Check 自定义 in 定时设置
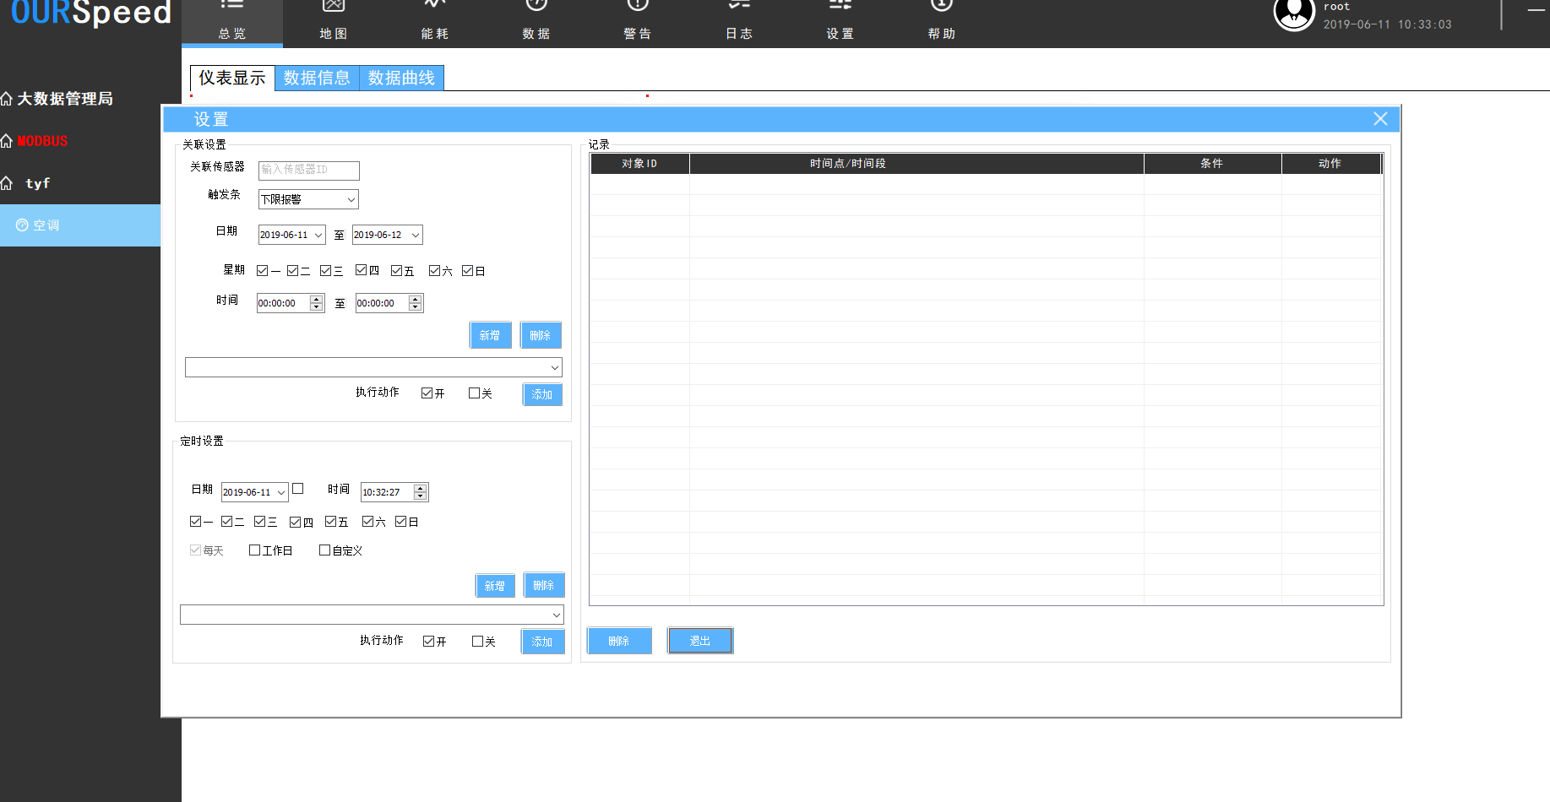 point(325,550)
